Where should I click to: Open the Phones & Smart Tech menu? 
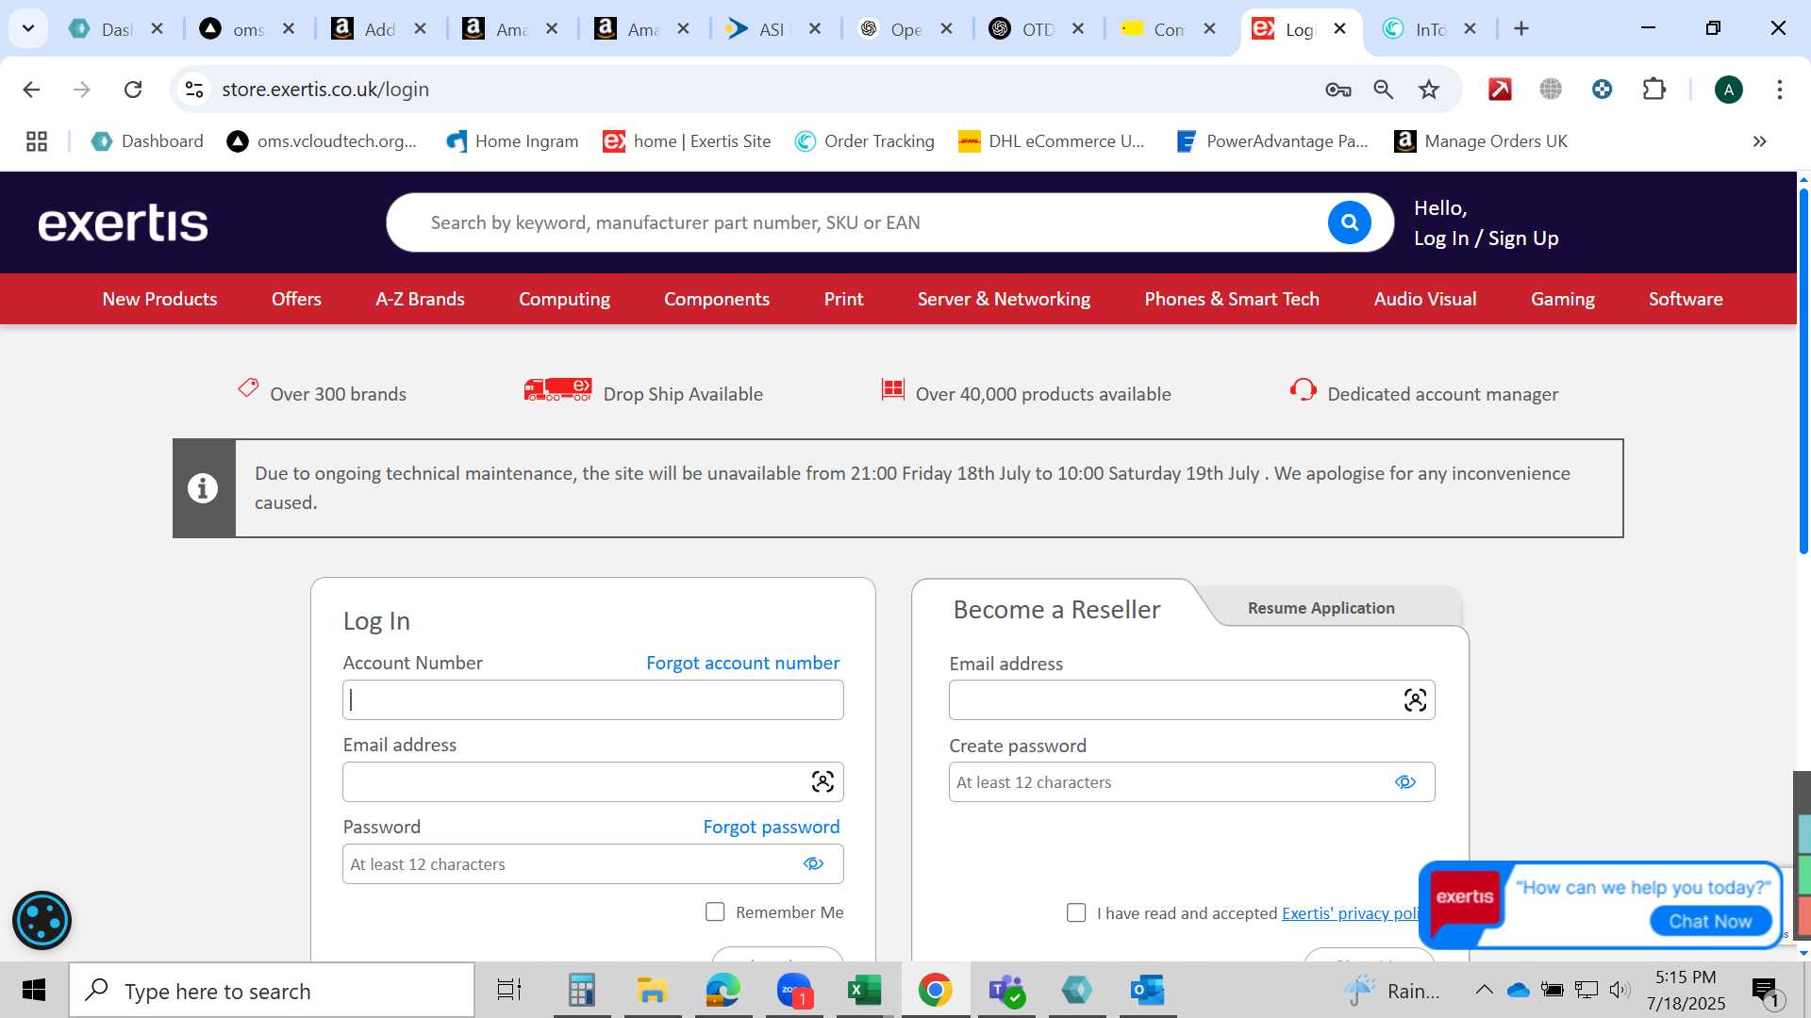pyautogui.click(x=1232, y=299)
